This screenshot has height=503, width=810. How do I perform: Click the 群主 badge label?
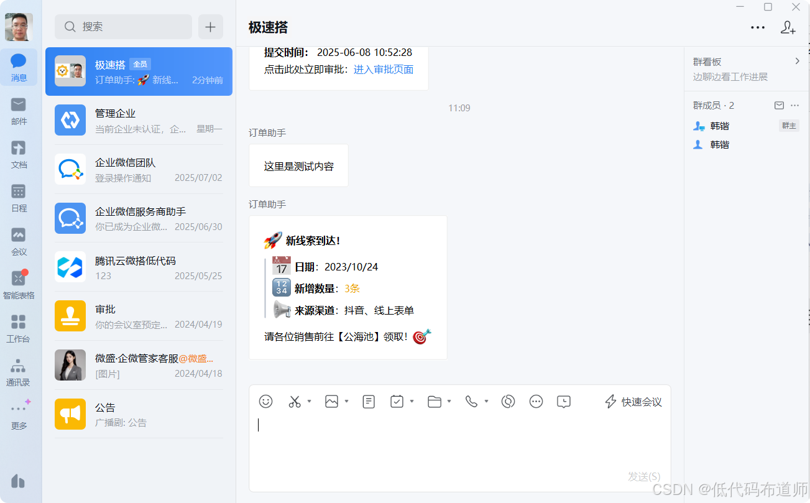pos(789,126)
